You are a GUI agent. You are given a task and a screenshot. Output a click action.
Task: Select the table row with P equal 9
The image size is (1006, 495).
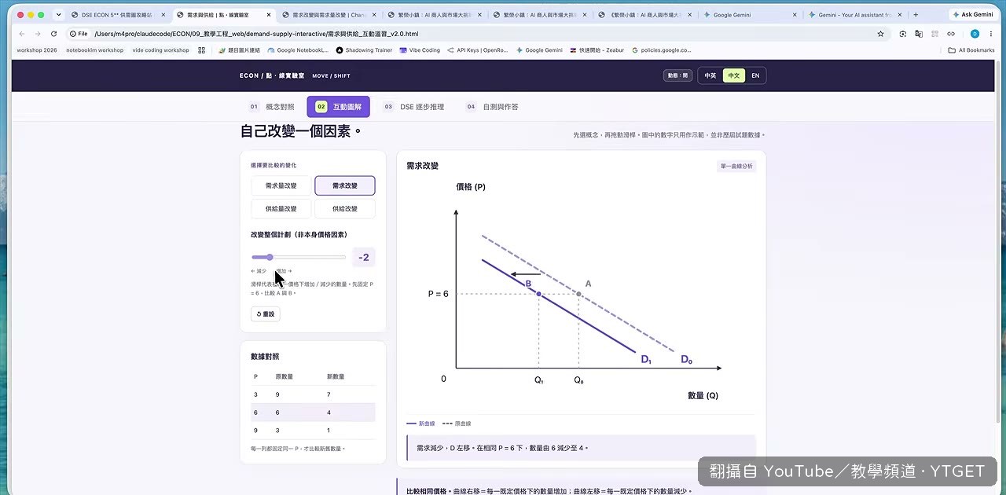click(x=313, y=431)
